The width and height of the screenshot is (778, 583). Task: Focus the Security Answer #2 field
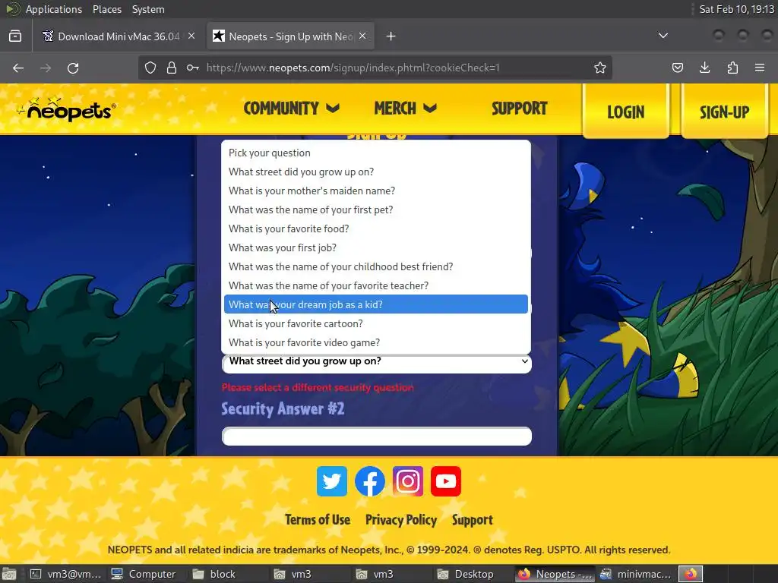(377, 436)
